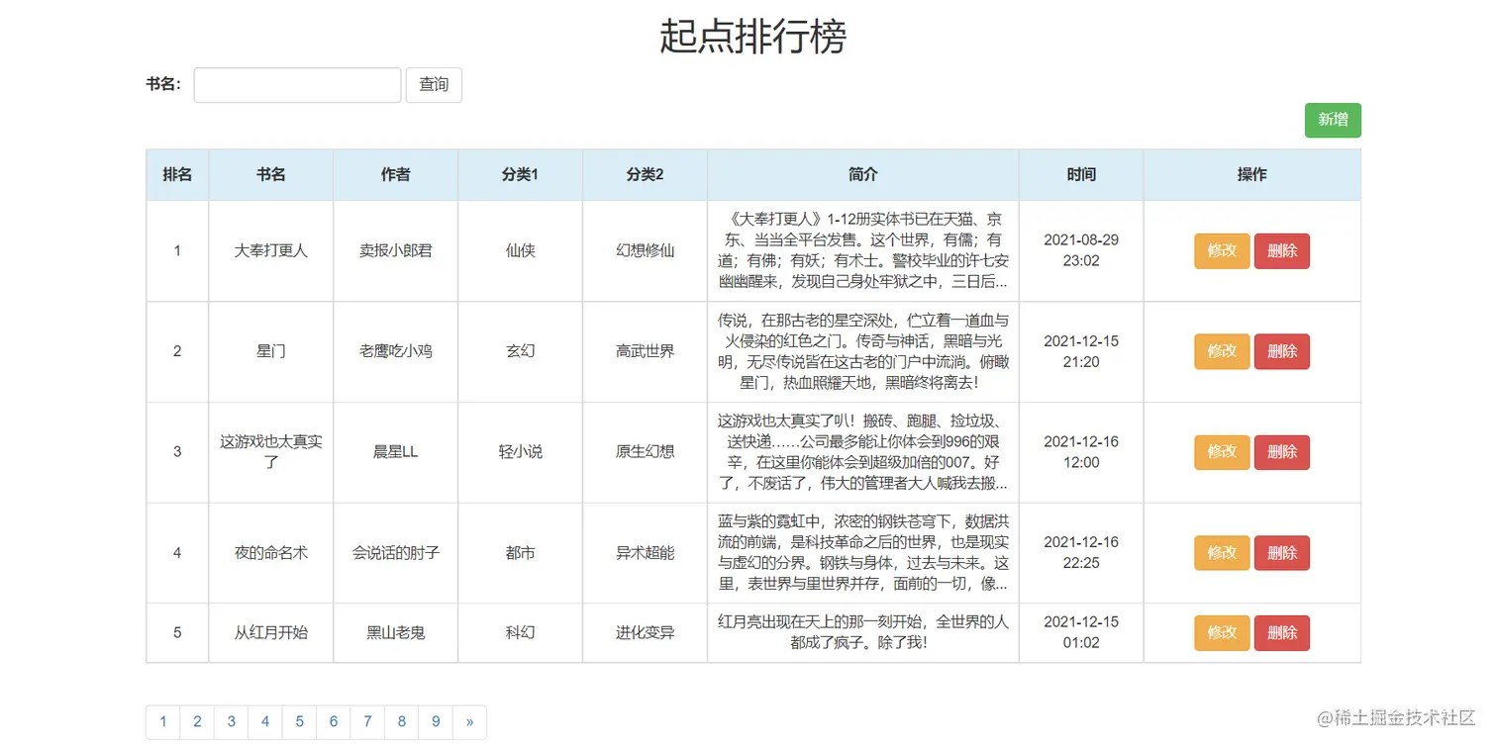This screenshot has width=1497, height=749.
Task: Navigate to pagination page 6
Action: tap(334, 722)
